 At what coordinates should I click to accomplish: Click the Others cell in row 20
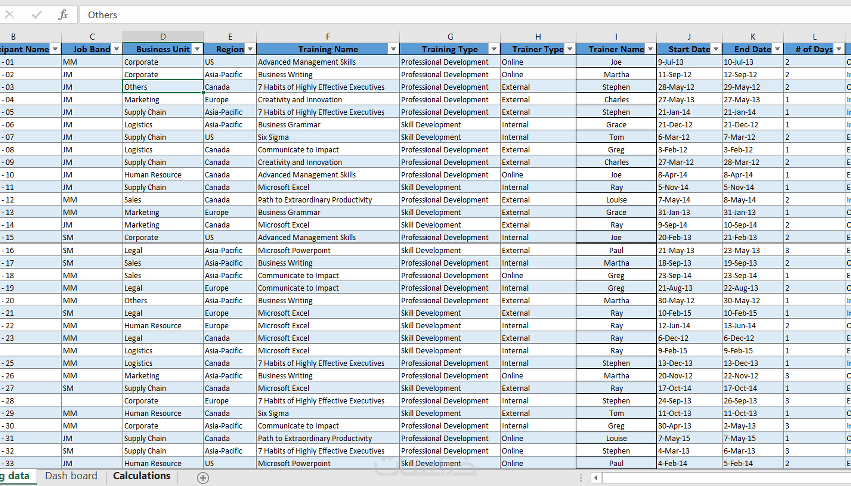click(163, 300)
